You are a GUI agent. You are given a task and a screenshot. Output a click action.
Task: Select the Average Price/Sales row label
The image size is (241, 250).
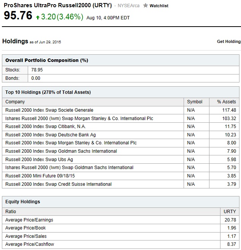(x=26, y=236)
